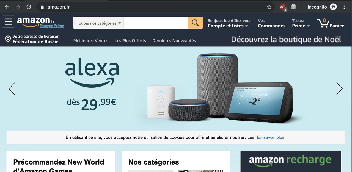Open the hamburger navigation menu
The image size is (352, 172).
9,22
